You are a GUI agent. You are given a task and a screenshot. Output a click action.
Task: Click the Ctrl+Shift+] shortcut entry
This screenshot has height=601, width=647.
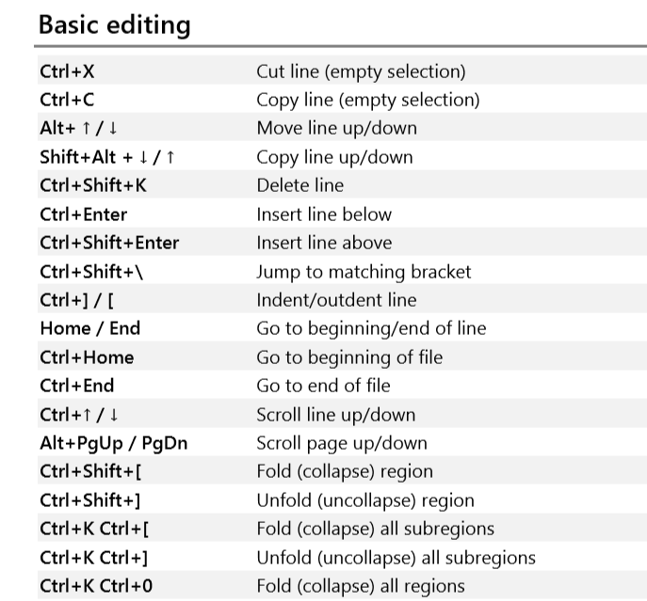coord(90,500)
